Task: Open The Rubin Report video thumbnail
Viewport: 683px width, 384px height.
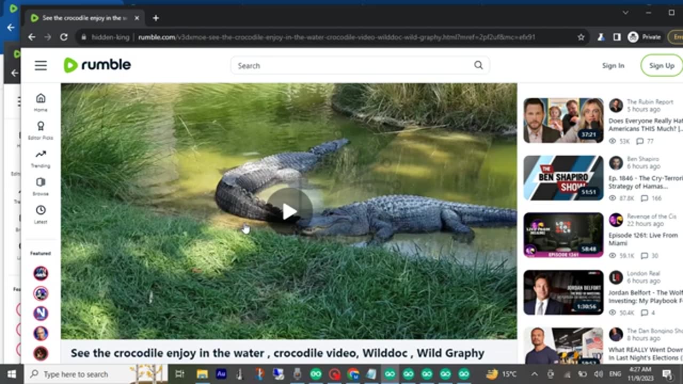Action: pos(563,121)
